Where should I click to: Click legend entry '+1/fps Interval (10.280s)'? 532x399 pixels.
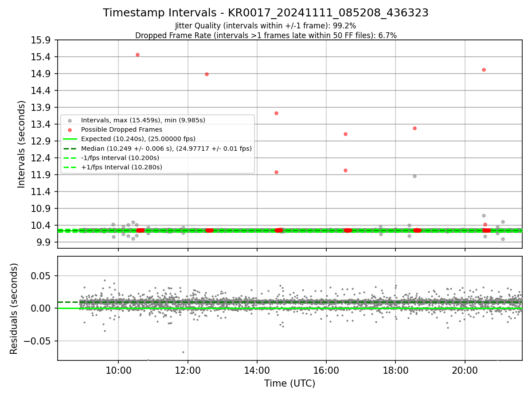coord(121,167)
